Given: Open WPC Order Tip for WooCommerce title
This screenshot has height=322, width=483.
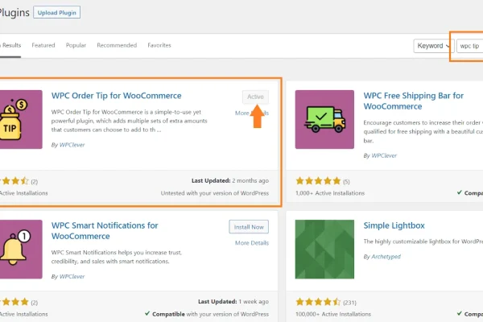Looking at the screenshot, I should (117, 96).
